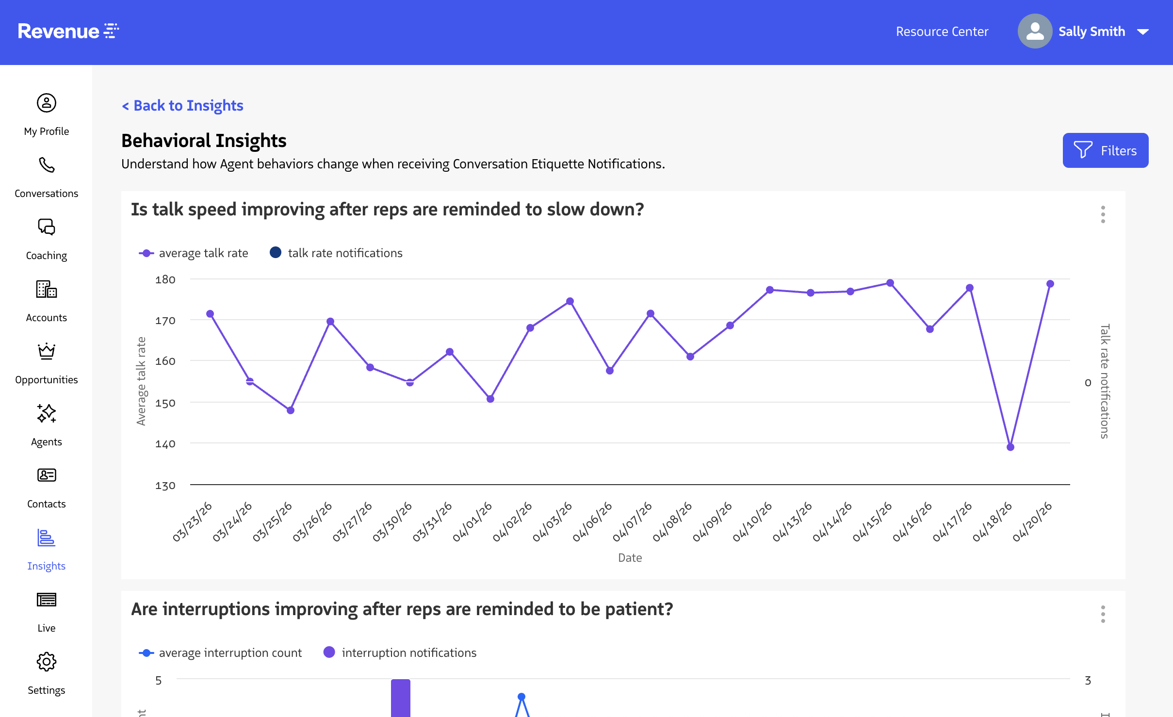
Task: Open the Settings gear icon
Action: [x=47, y=662]
